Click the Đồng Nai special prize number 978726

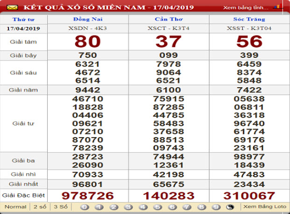click(87, 195)
